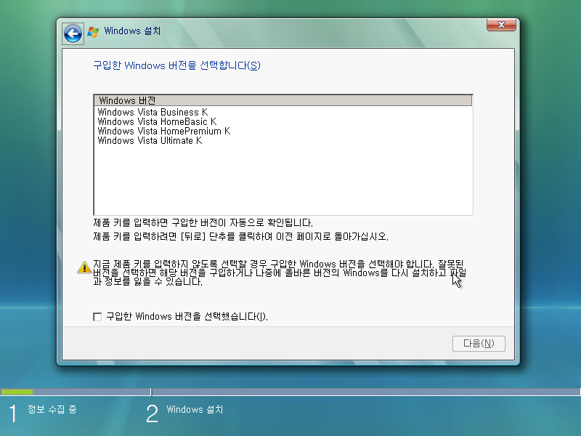Click the '구입한 Windows 버전을 선택합니다(S)' heading
Viewport: 581px width, 436px height.
point(176,65)
